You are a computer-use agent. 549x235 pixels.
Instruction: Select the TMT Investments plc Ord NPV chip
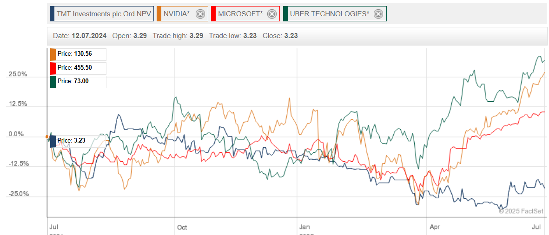click(x=102, y=14)
